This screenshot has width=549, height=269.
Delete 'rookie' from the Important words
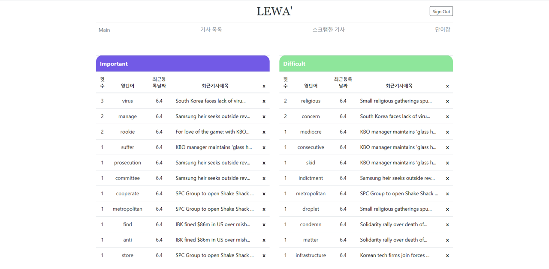click(x=264, y=132)
